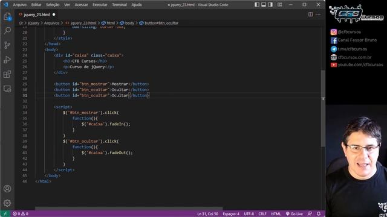This screenshot has height=217, width=387.
Task: Click the remote window indicator in status bar
Action: [x=5, y=214]
